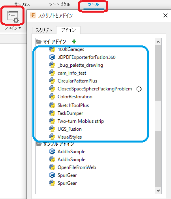Select SketchToolPlus add-in name

(x=73, y=105)
